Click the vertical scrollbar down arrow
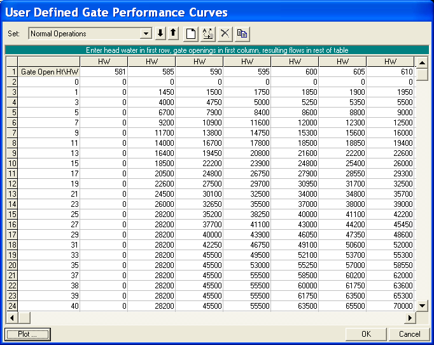This screenshot has width=434, height=345. point(421,306)
